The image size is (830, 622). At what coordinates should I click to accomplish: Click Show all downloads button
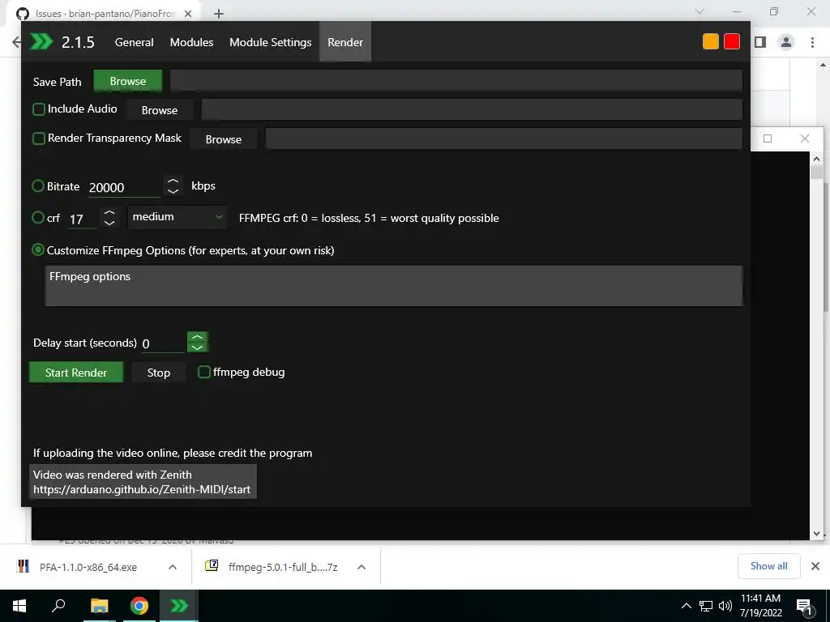[x=768, y=566]
